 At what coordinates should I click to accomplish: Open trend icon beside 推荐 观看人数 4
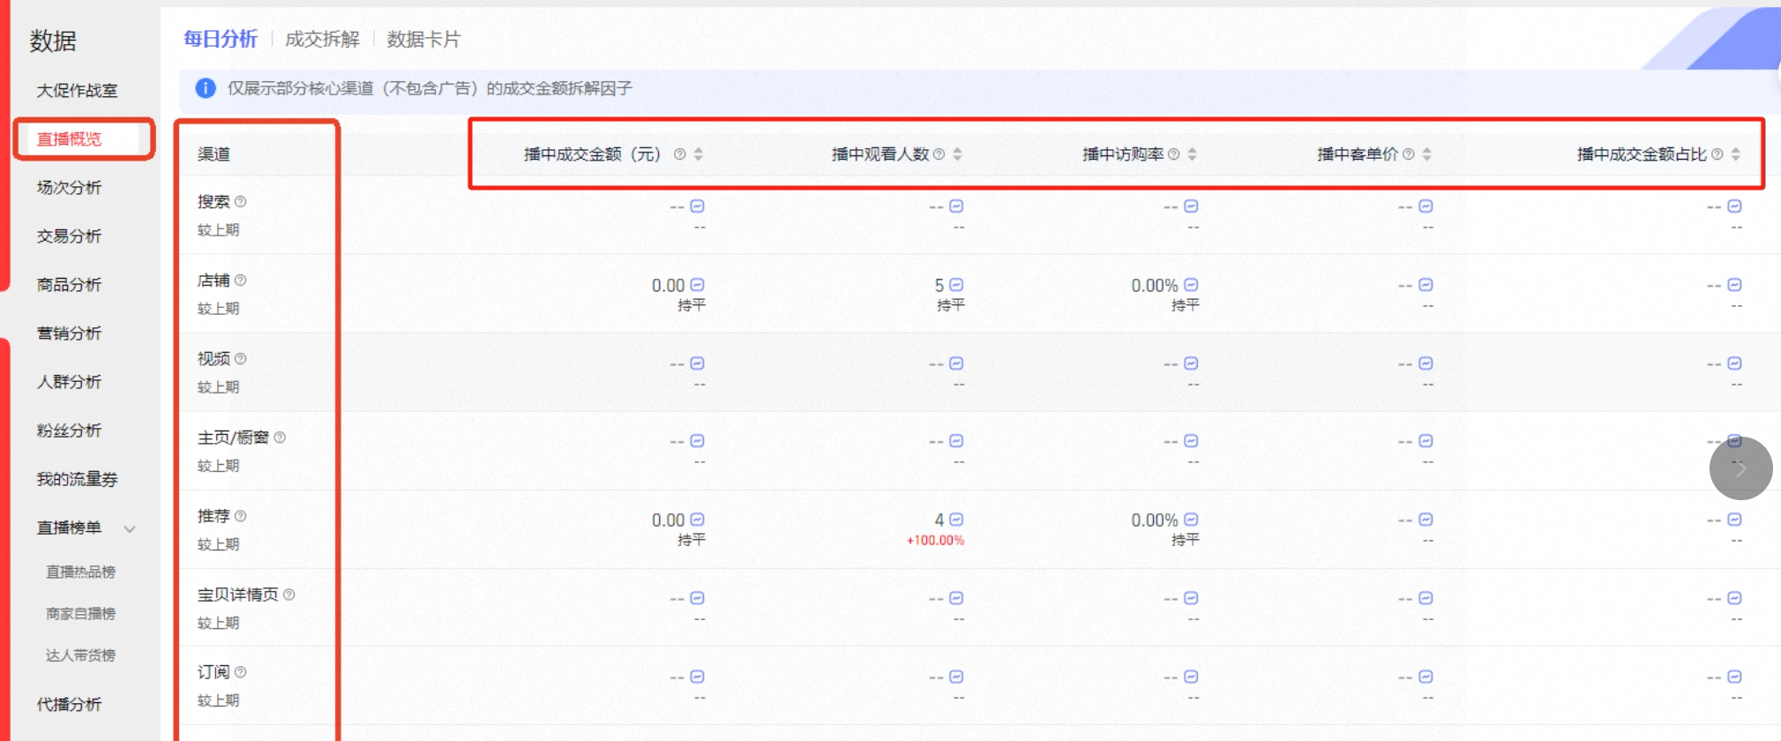coord(956,520)
